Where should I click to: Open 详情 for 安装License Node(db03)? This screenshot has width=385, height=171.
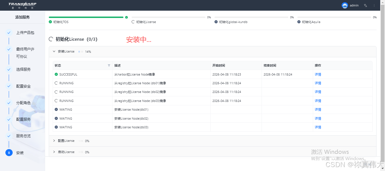(x=318, y=127)
